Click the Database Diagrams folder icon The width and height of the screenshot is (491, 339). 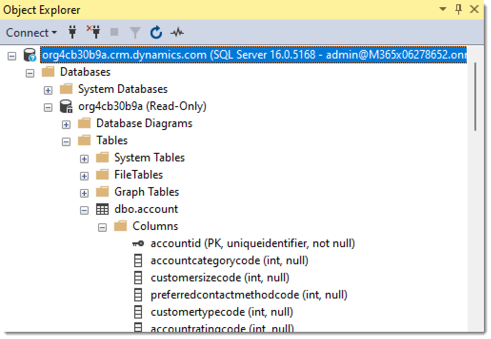pyautogui.click(x=84, y=123)
